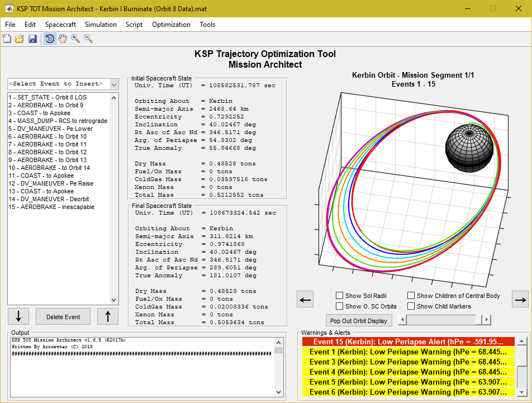Click the red Event 15 Low Periapse Alert
The width and height of the screenshot is (532, 403).
pos(408,342)
